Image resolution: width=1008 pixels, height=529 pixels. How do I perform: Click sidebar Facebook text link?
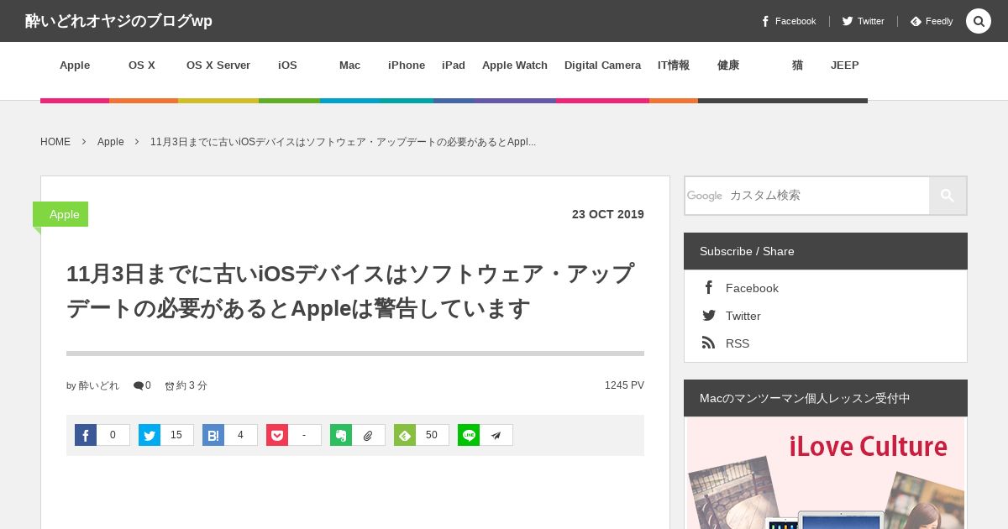[x=752, y=288]
